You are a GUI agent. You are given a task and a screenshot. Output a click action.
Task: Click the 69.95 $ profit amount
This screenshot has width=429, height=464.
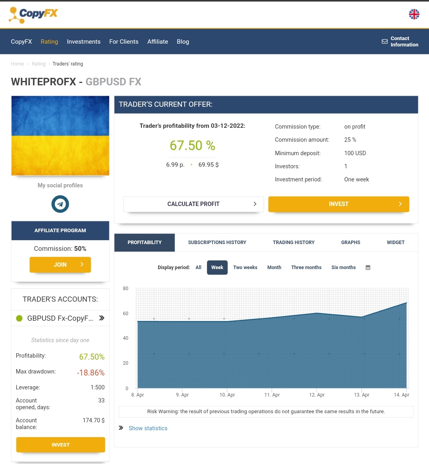tap(209, 165)
